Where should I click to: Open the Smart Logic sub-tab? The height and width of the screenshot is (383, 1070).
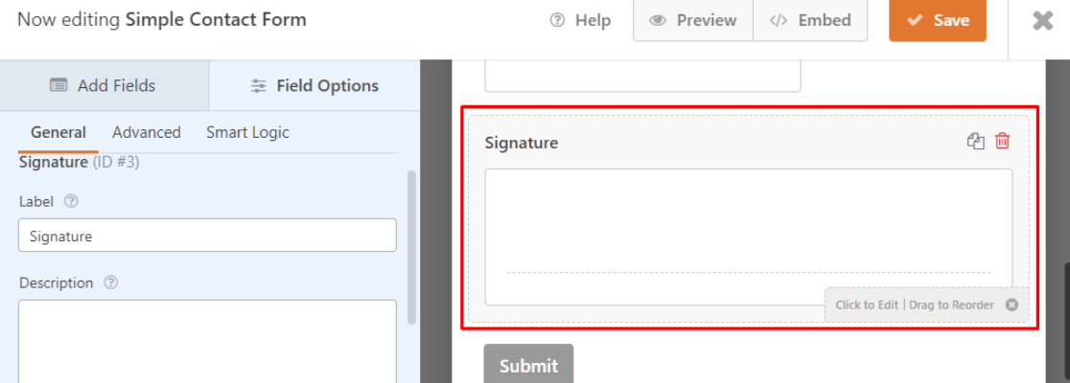point(247,132)
